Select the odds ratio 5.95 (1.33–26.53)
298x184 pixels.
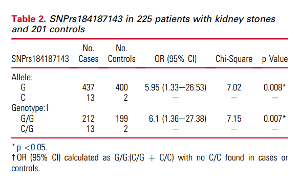click(176, 87)
